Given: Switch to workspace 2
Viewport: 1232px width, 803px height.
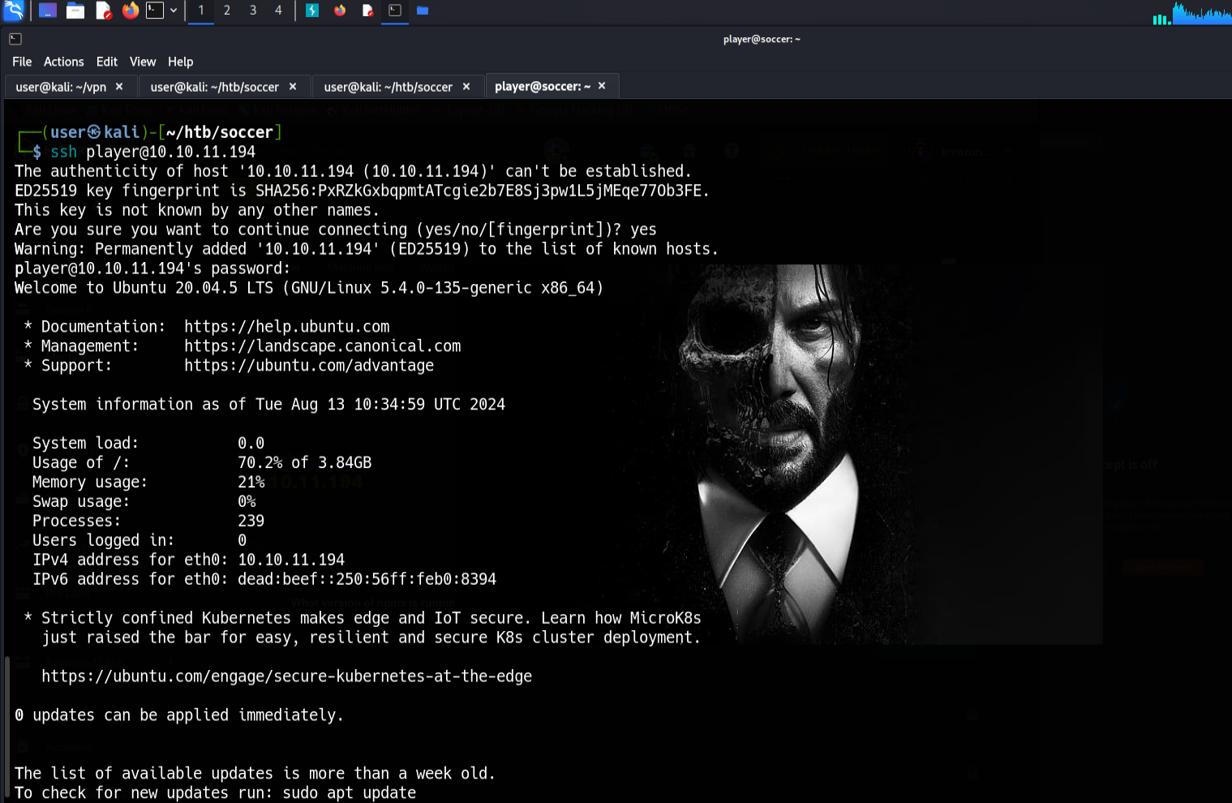Looking at the screenshot, I should click(227, 11).
